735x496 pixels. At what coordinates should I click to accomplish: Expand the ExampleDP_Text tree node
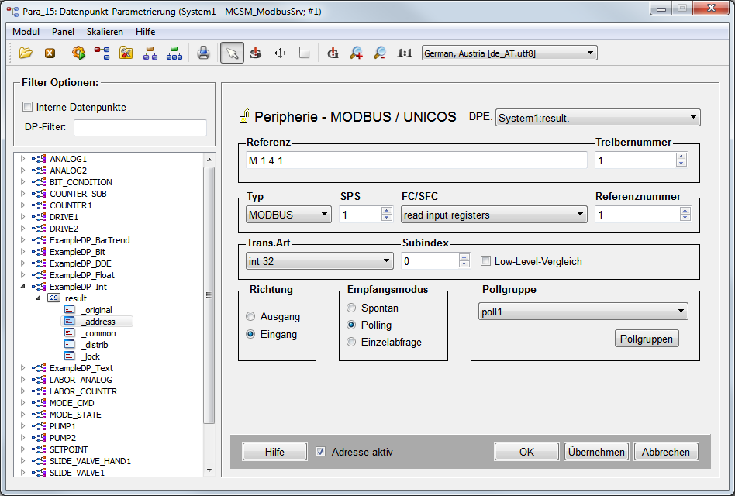tap(22, 367)
